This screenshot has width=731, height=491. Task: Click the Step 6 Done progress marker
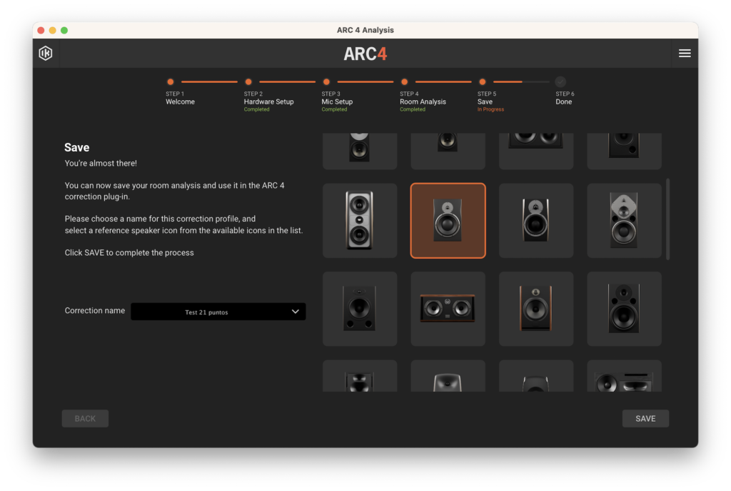point(560,82)
